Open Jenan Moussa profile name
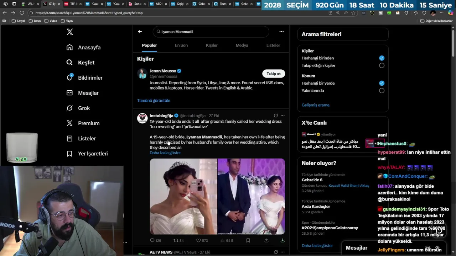This screenshot has height=256, width=456. tap(163, 71)
